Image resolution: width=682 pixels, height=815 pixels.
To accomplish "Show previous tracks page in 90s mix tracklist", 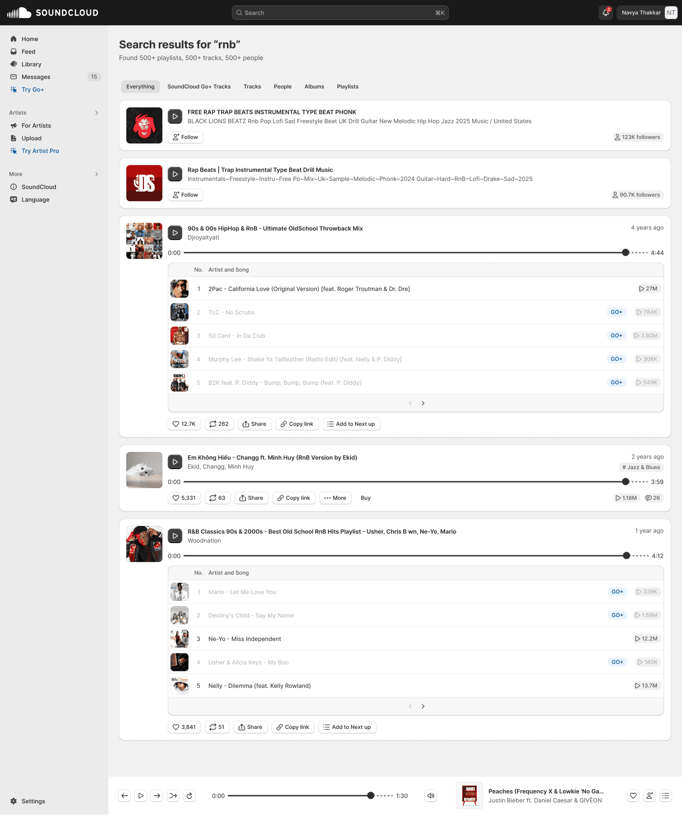I will click(x=410, y=403).
